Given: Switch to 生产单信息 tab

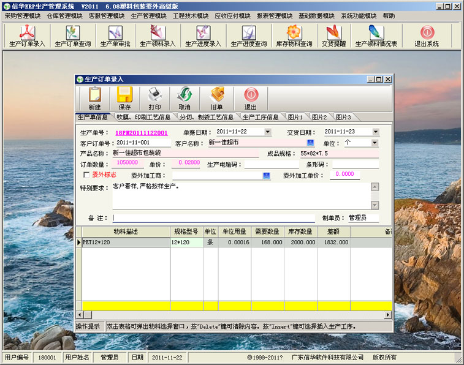Looking at the screenshot, I should (x=93, y=117).
